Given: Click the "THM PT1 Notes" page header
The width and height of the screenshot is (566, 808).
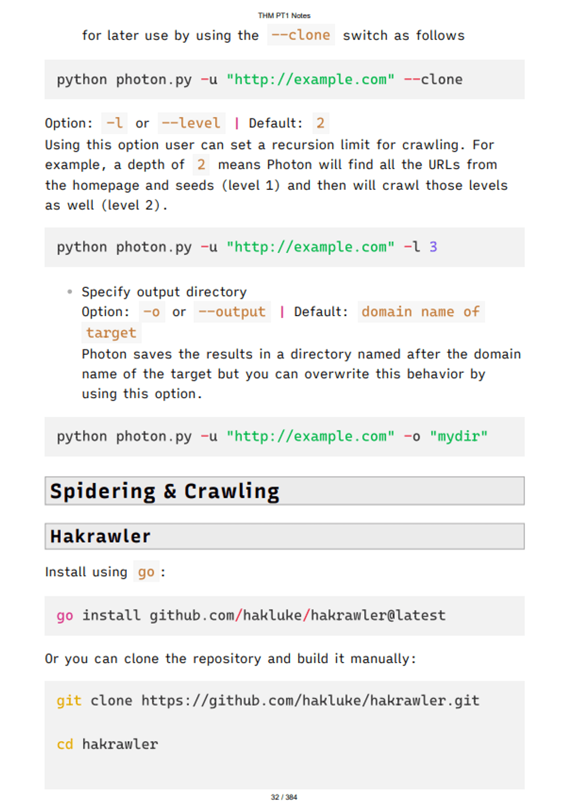Looking at the screenshot, I should point(284,16).
